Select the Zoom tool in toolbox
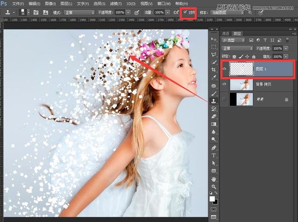Screen dimensions: 298x222 tap(214, 187)
